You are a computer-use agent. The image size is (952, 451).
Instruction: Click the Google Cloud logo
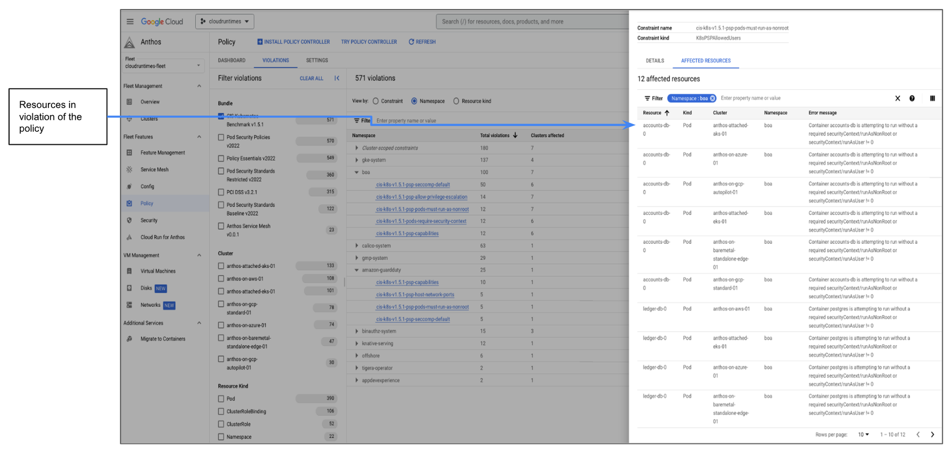pos(162,22)
